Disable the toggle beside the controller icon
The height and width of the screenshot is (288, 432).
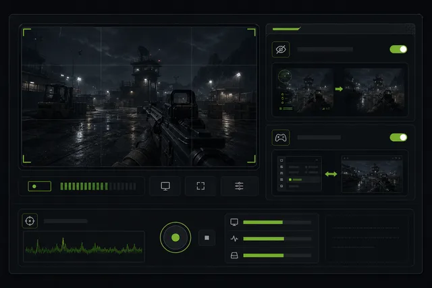click(398, 138)
